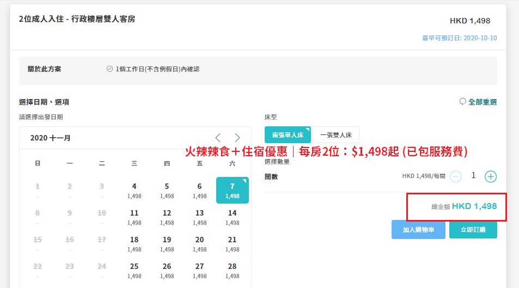
Task: Go to next month in calendar
Action: (237, 138)
